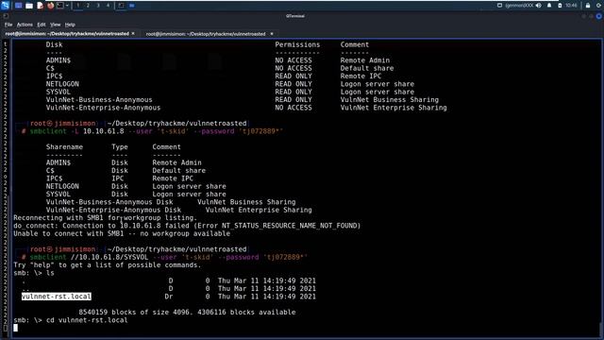The image size is (604, 340).
Task: Click the power/logout icon
Action: [598, 6]
